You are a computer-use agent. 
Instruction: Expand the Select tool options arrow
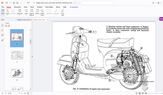click(x=7, y=15)
